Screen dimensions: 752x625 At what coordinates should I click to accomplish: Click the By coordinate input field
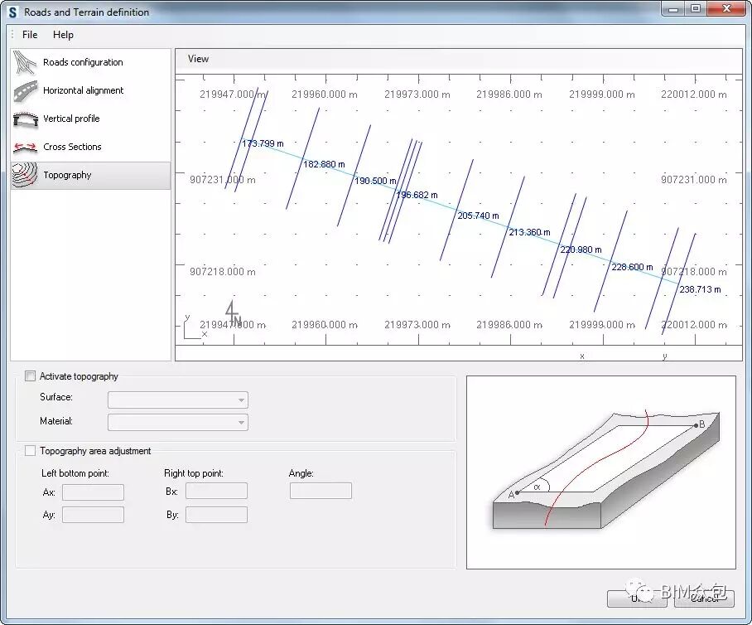[x=216, y=515]
